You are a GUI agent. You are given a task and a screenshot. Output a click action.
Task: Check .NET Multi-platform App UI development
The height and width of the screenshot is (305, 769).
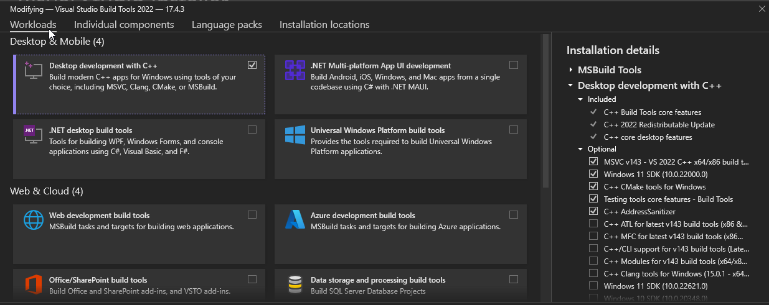point(514,65)
